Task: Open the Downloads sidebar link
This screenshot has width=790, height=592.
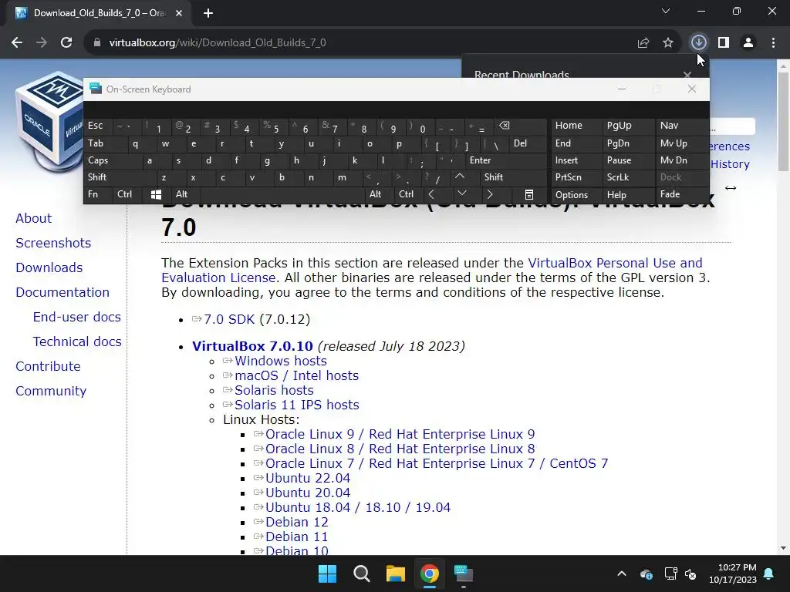Action: 49,267
